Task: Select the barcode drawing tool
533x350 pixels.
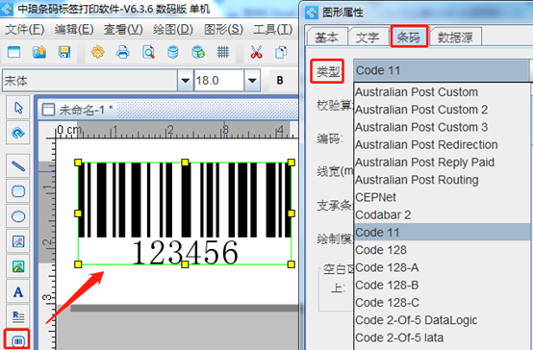Action: pyautogui.click(x=17, y=340)
